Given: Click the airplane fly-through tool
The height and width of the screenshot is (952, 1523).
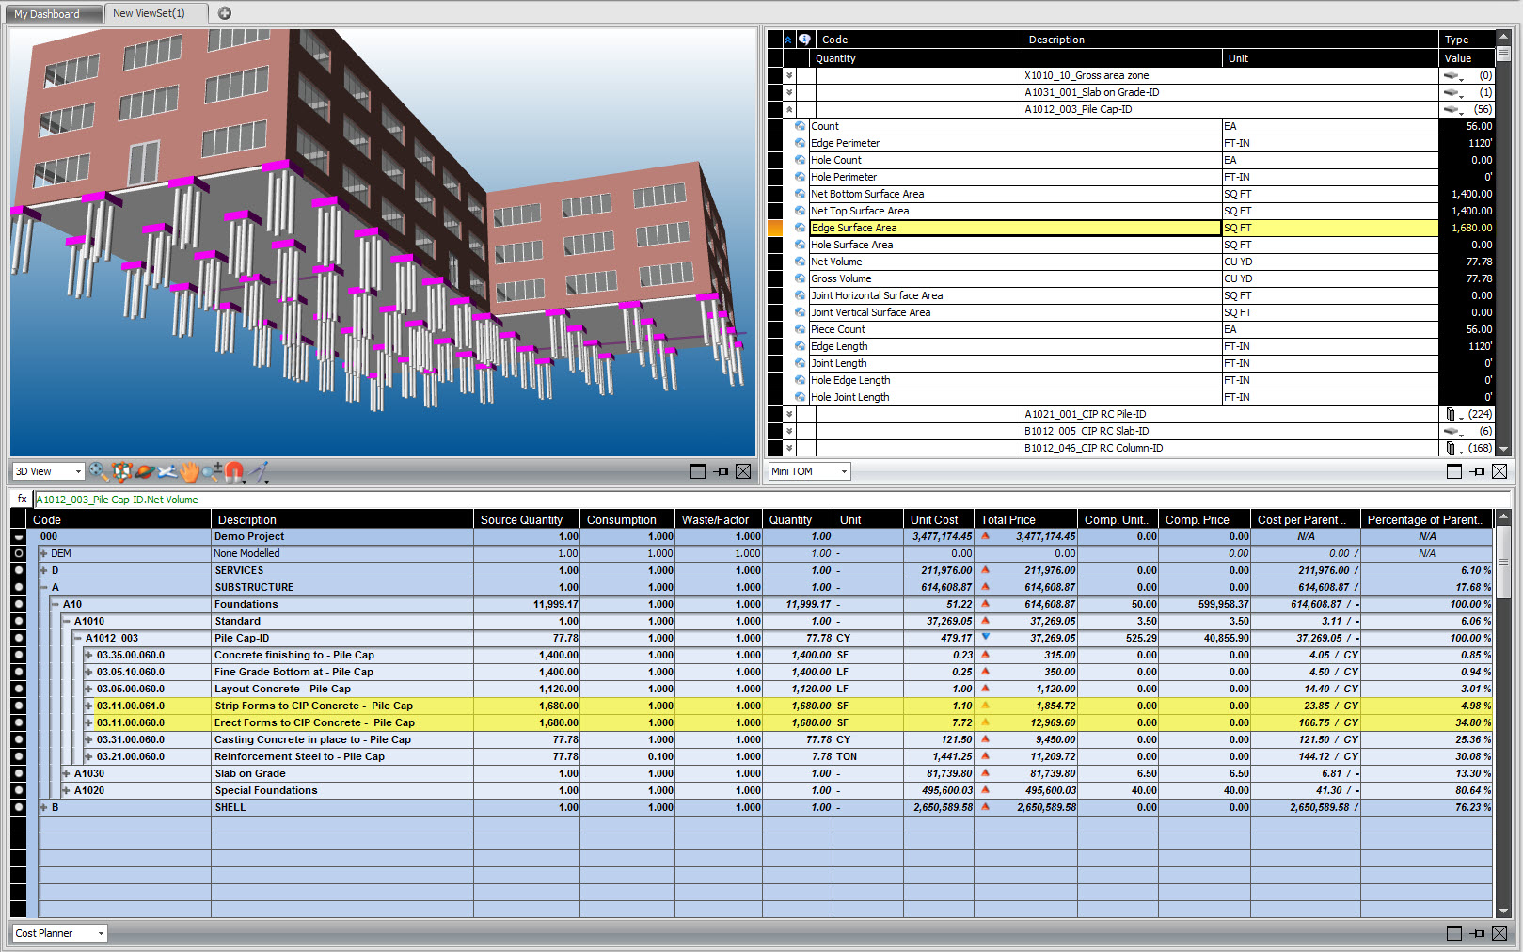Looking at the screenshot, I should coord(167,471).
